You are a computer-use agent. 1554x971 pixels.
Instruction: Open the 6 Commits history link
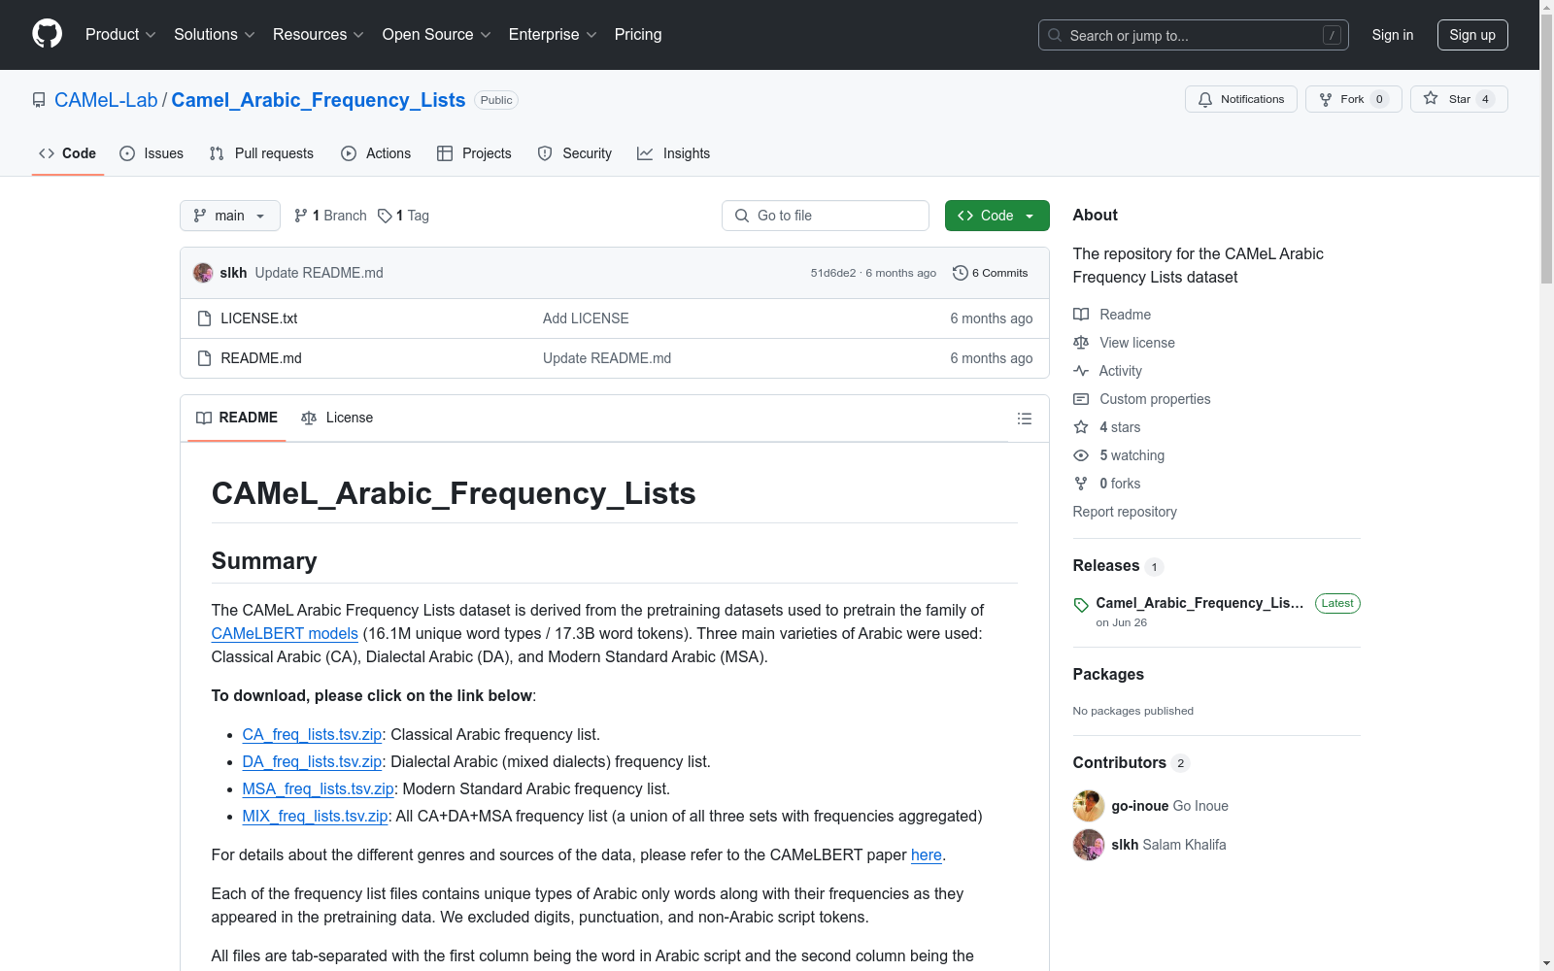click(990, 273)
